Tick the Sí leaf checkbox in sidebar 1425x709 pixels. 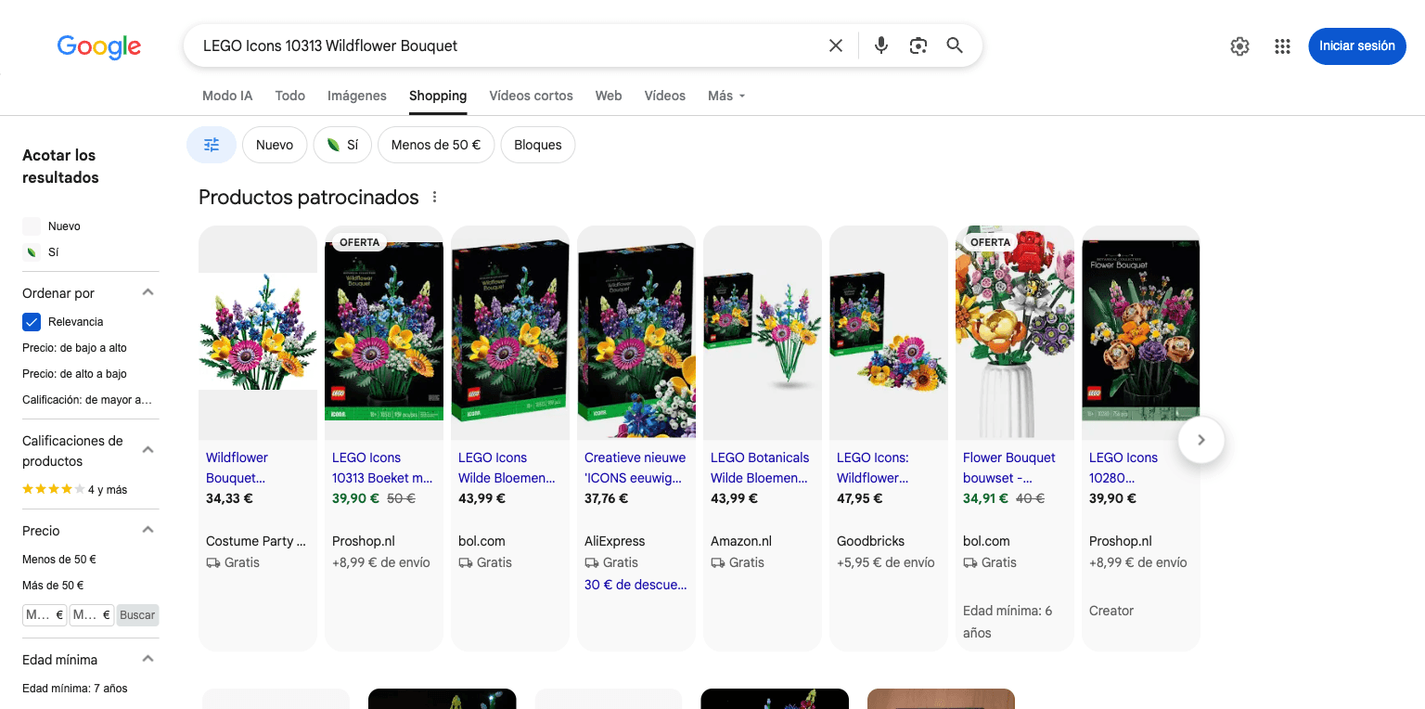coord(32,251)
